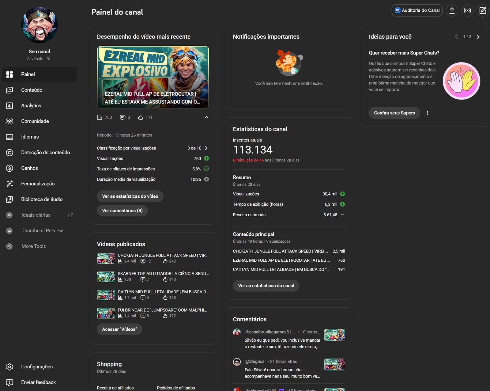Viewport: 490px width, 391px height.
Task: Click the Biblioteca de áudio icon
Action: pos(9,199)
